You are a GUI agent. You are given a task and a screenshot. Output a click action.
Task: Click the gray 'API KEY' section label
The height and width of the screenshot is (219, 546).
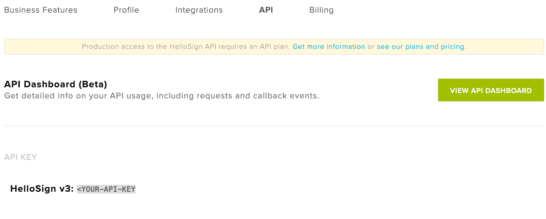pyautogui.click(x=20, y=157)
